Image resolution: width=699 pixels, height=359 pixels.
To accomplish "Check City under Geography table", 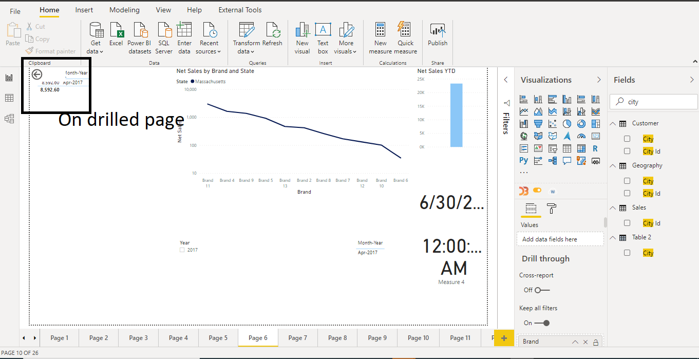I will 627,181.
